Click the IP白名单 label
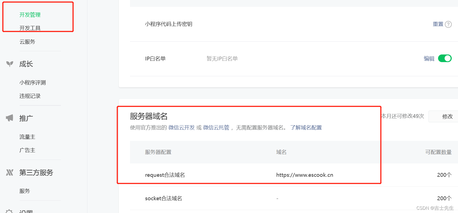The width and height of the screenshot is (458, 213). [155, 59]
